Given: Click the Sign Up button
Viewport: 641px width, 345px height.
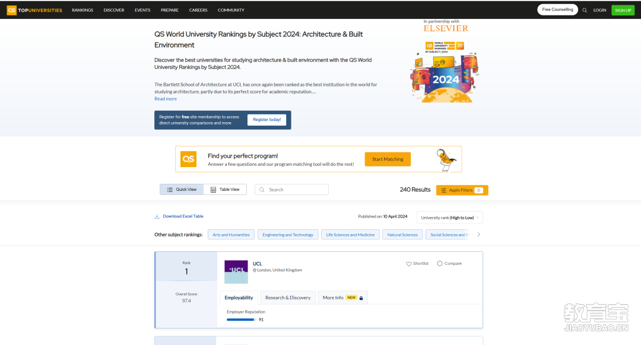Looking at the screenshot, I should coord(623,10).
